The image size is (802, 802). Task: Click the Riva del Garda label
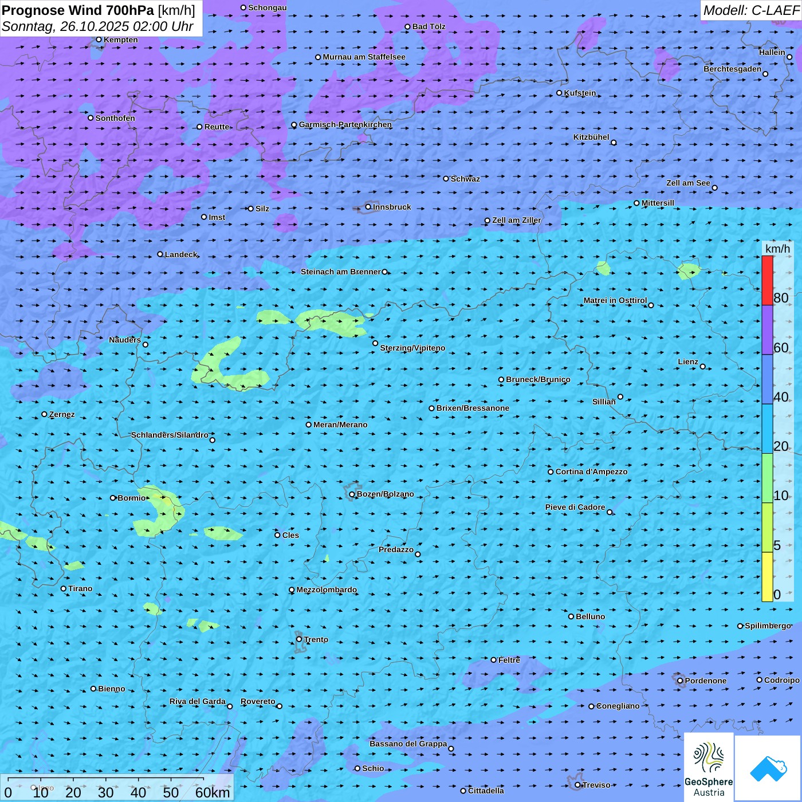pyautogui.click(x=198, y=701)
